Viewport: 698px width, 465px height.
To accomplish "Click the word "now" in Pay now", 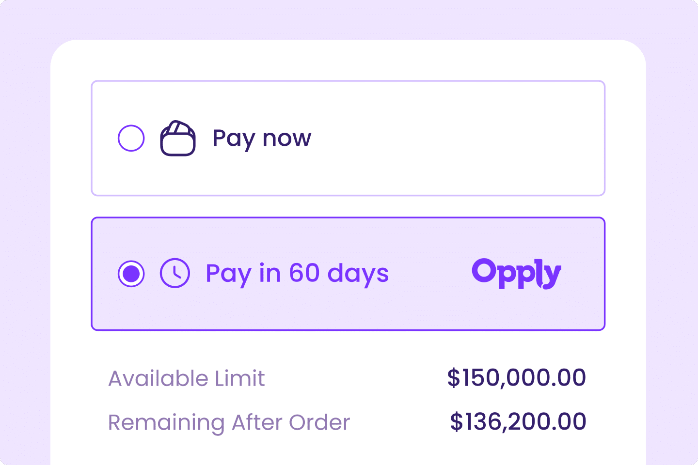I will tap(287, 139).
